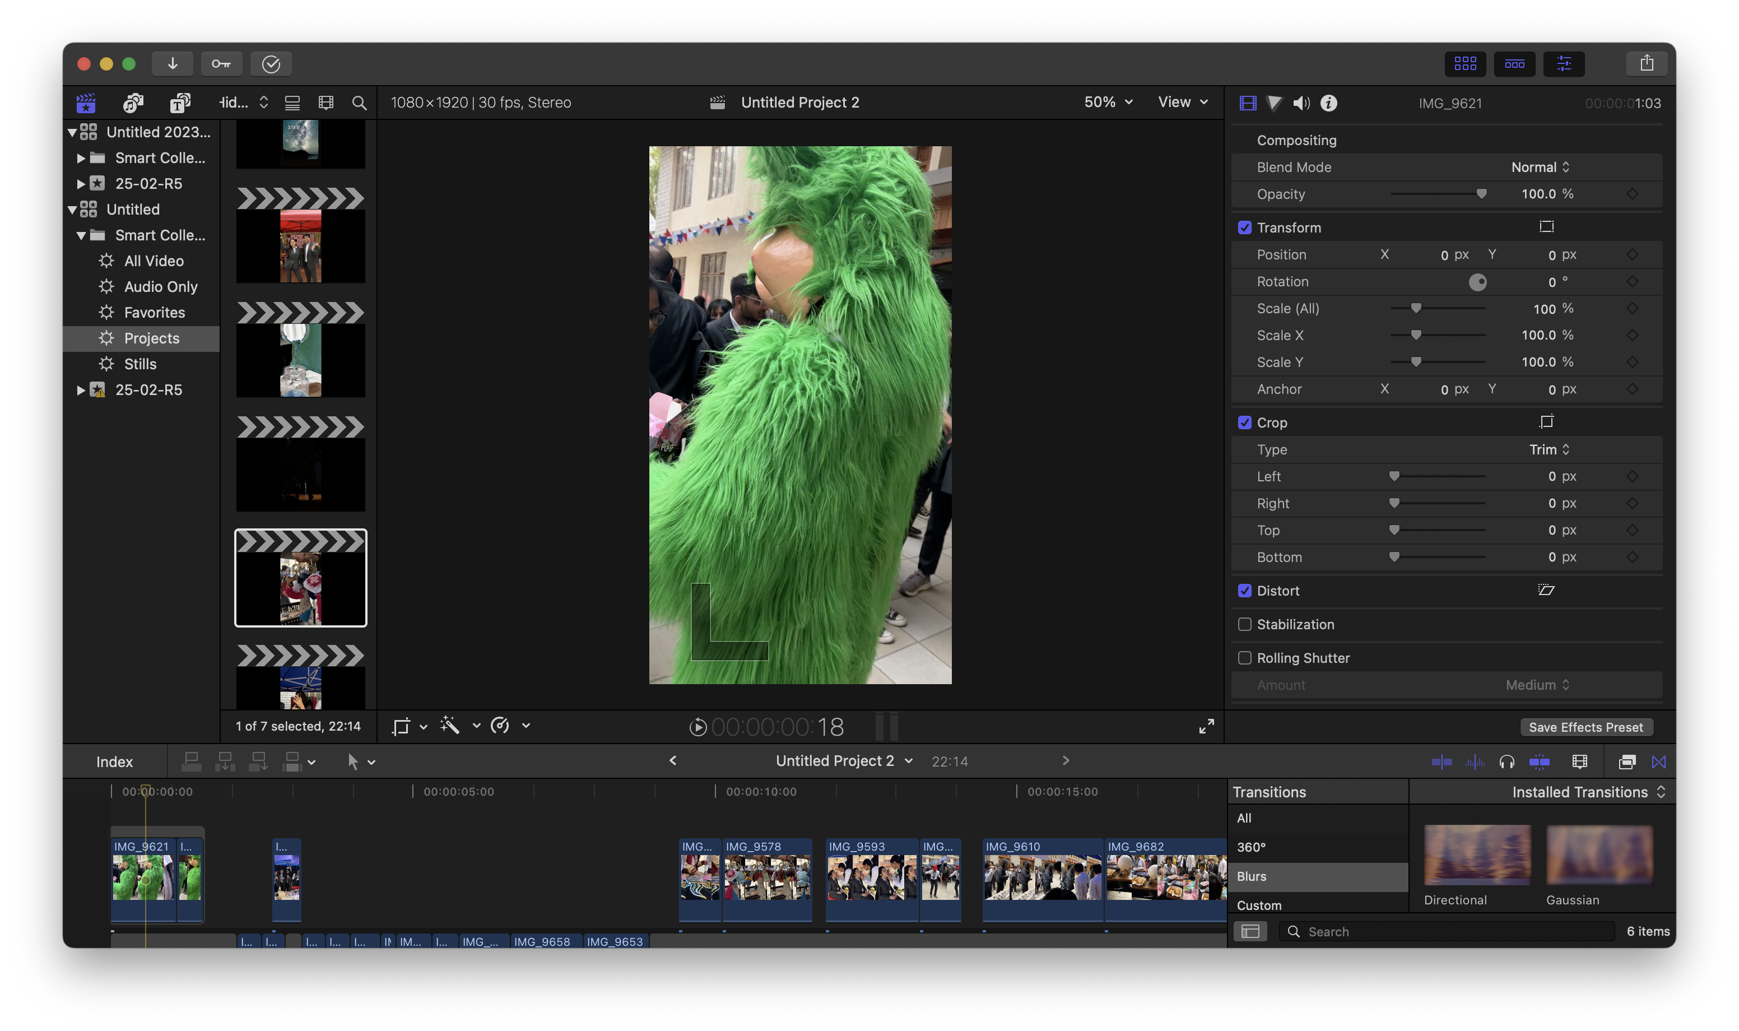Open filmstrip clip appearance icon
Screen dimensions: 1739x1031
(x=326, y=103)
